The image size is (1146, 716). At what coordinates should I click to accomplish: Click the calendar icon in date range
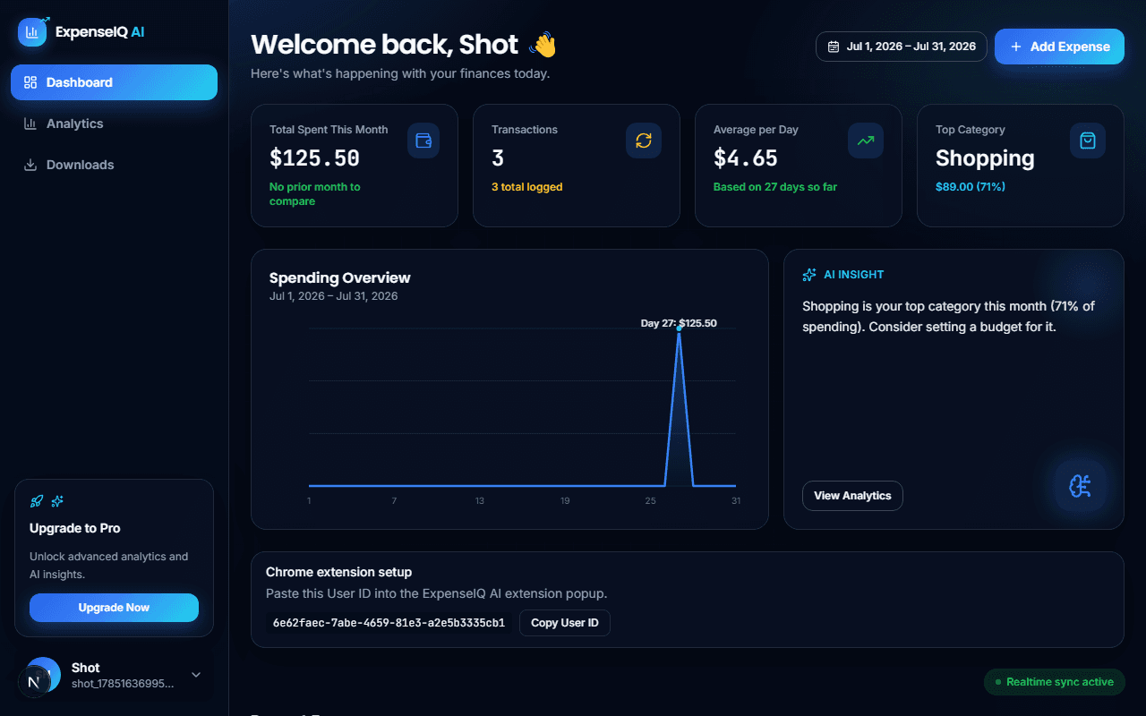click(x=834, y=47)
